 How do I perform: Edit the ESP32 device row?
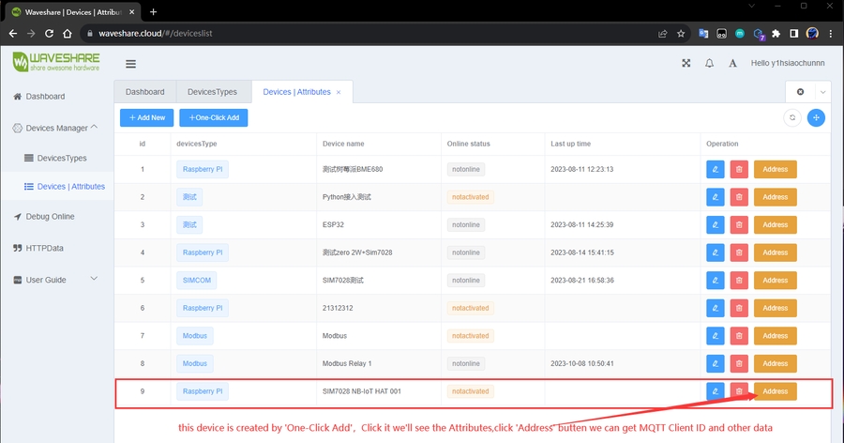pyautogui.click(x=716, y=224)
